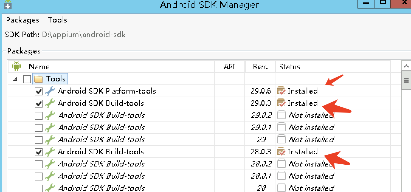Select the checkbox for Build-tools plain revision 29
The image size is (411, 192).
[x=39, y=140]
